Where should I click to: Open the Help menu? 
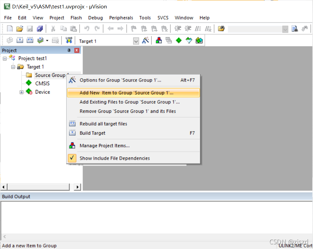coord(204,18)
